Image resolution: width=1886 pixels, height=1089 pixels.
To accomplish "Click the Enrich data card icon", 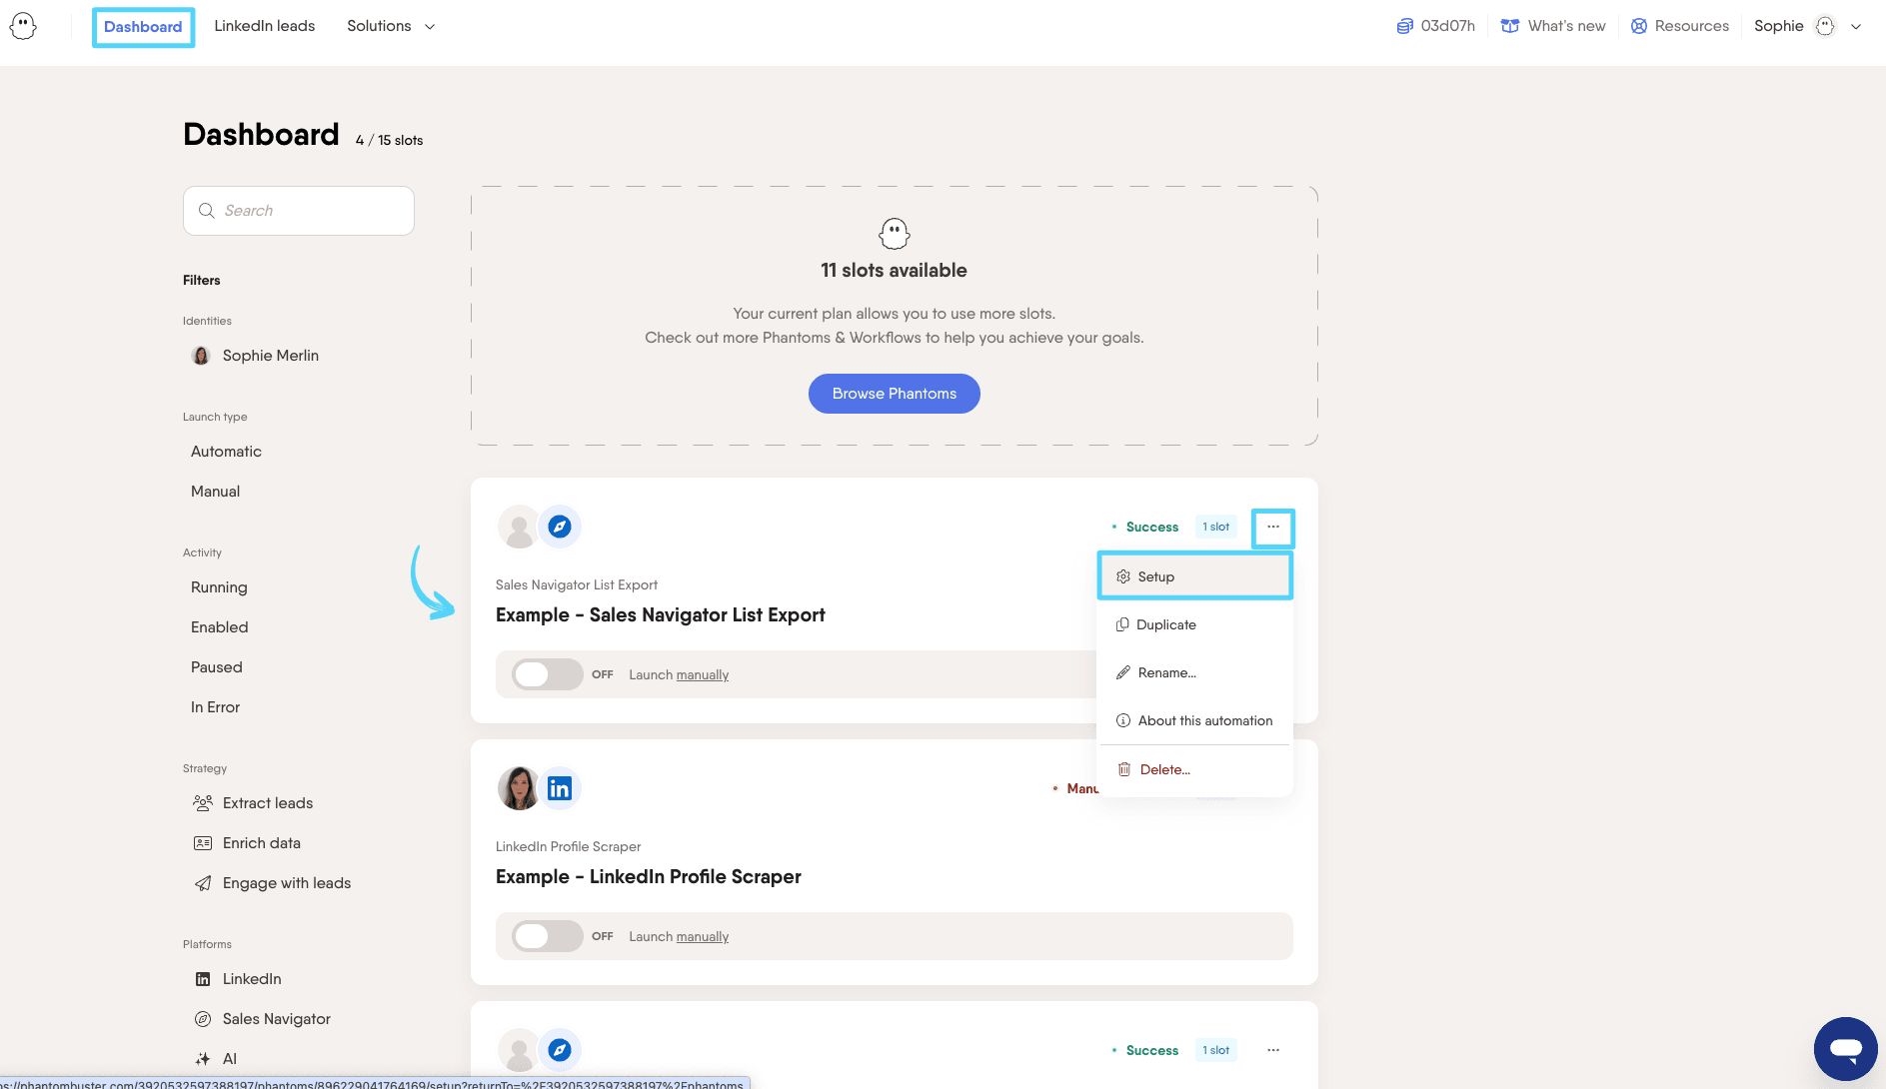I will pos(203,843).
